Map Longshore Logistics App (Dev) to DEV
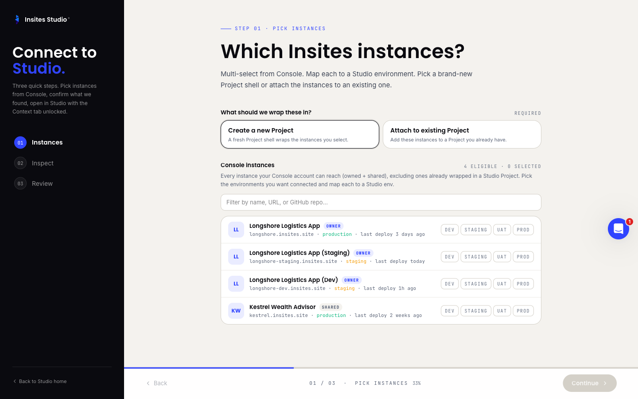 click(x=450, y=284)
